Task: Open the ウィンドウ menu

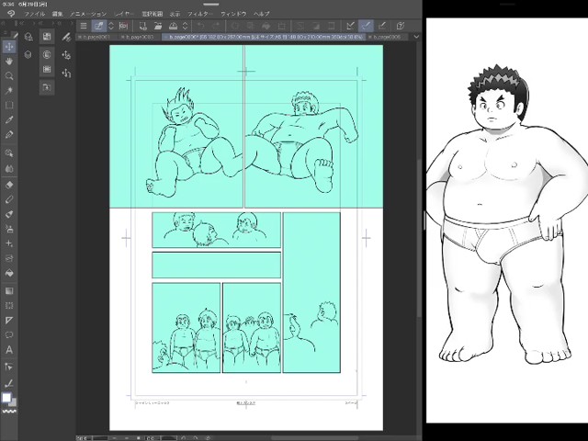Action: click(x=233, y=14)
